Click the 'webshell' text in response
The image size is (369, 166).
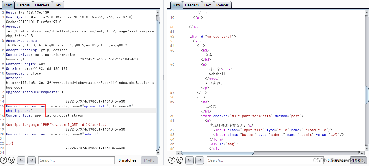coord(217,74)
